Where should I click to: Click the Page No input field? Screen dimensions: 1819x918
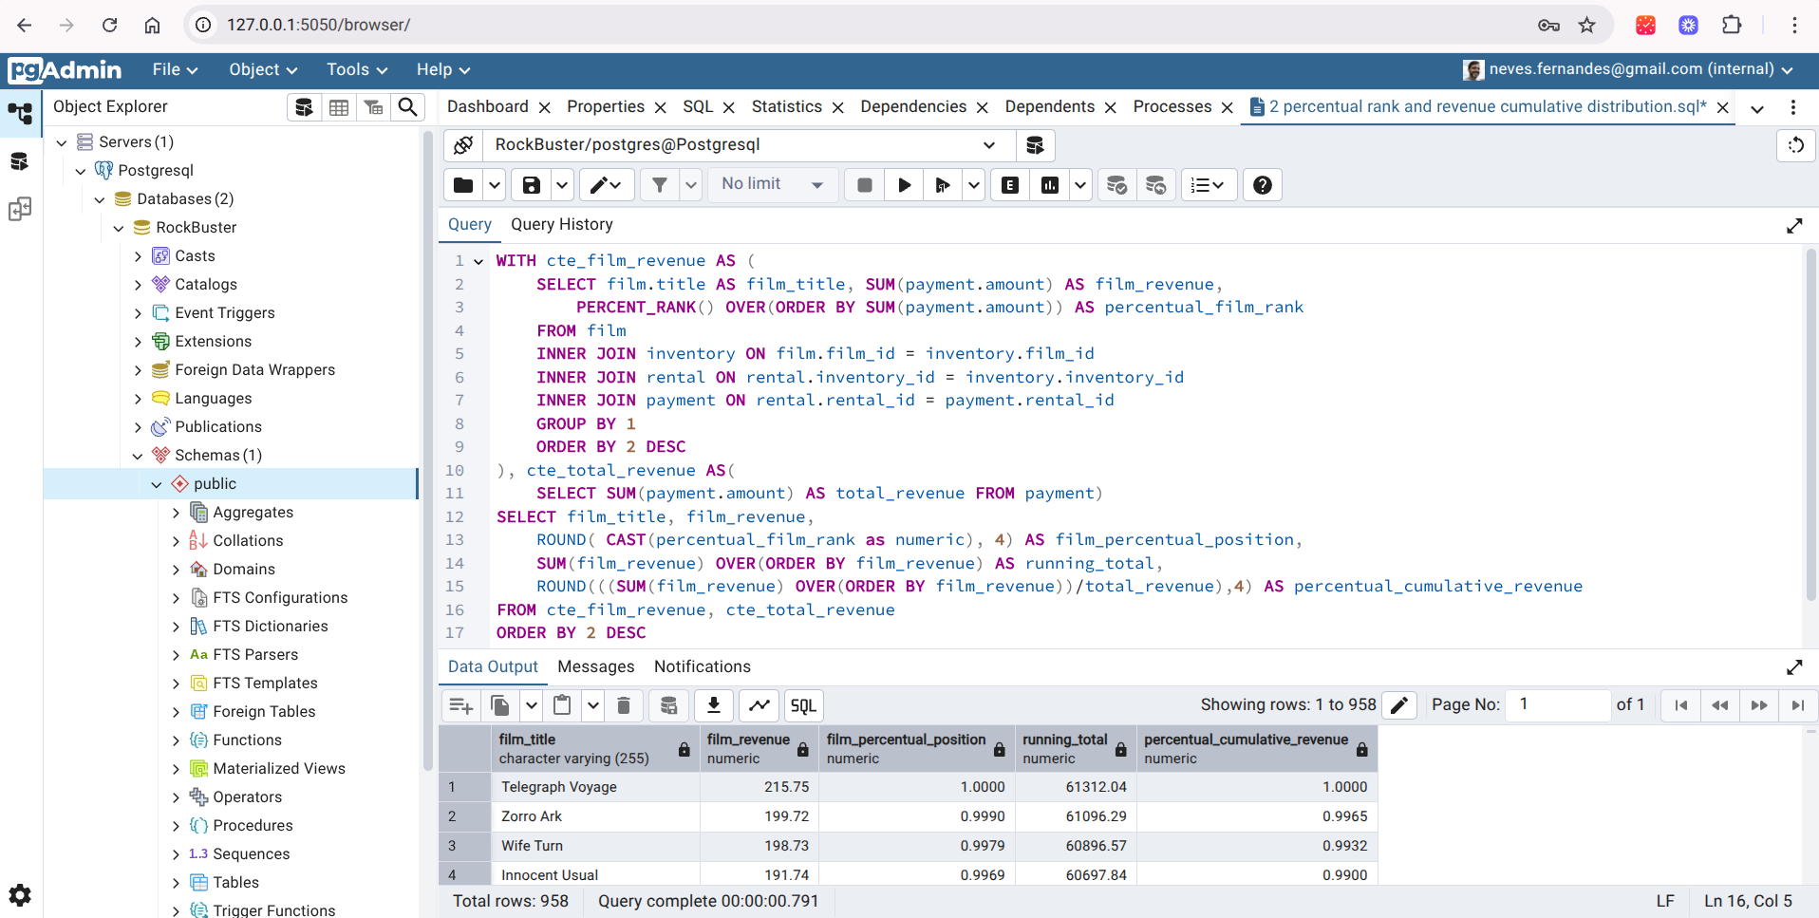[1557, 704]
